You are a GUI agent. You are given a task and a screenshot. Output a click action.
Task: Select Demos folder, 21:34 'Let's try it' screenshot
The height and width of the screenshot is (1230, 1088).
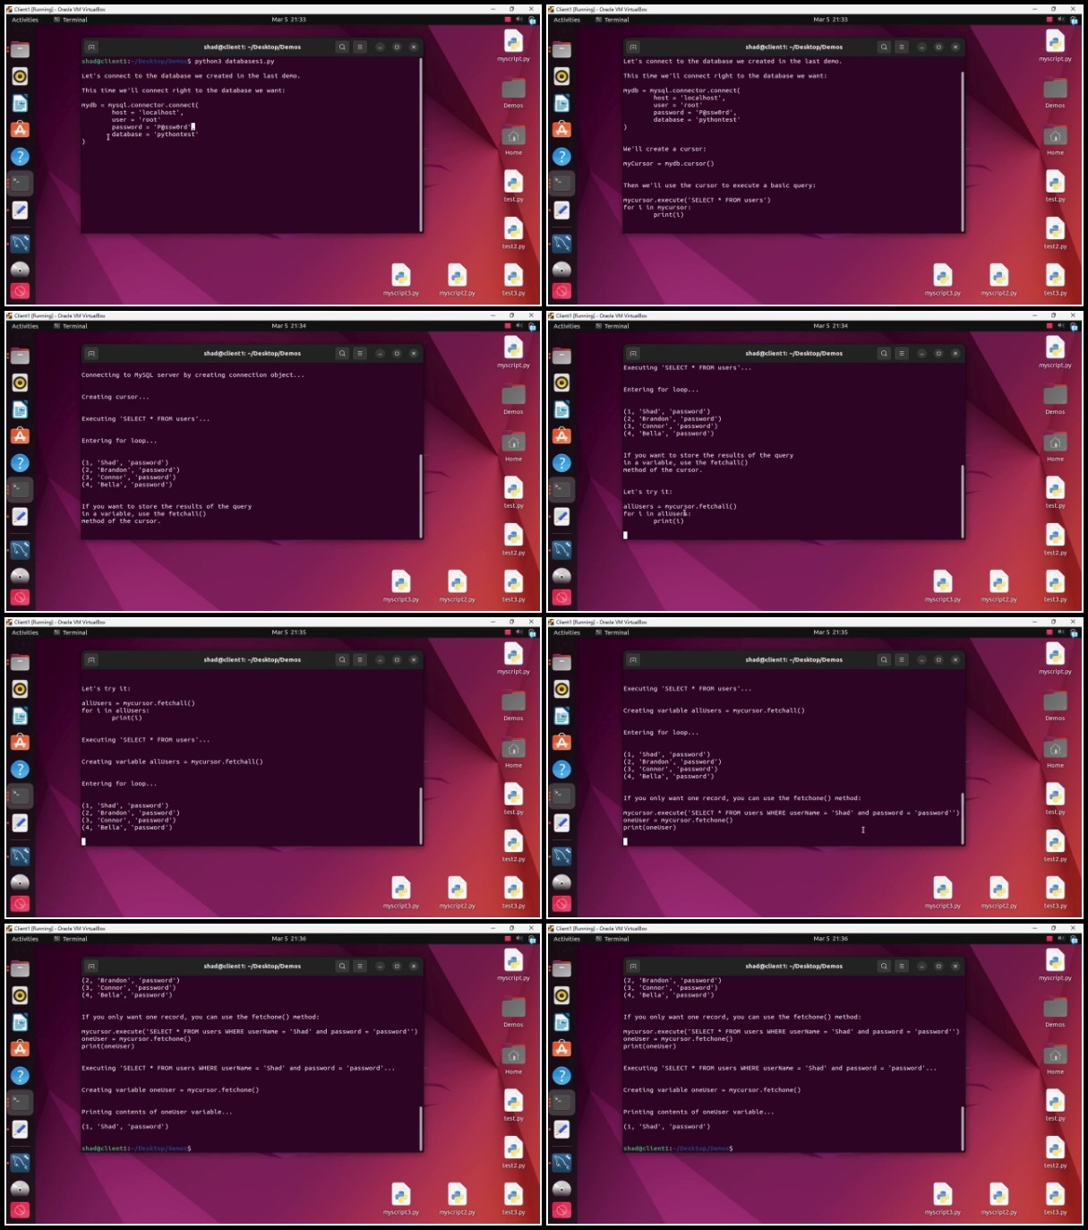tap(1055, 399)
